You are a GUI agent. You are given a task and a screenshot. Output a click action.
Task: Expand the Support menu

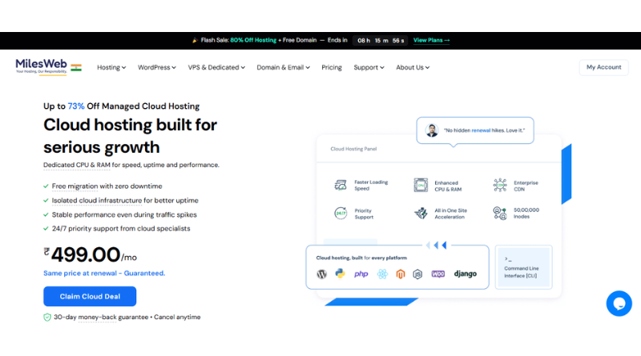369,67
